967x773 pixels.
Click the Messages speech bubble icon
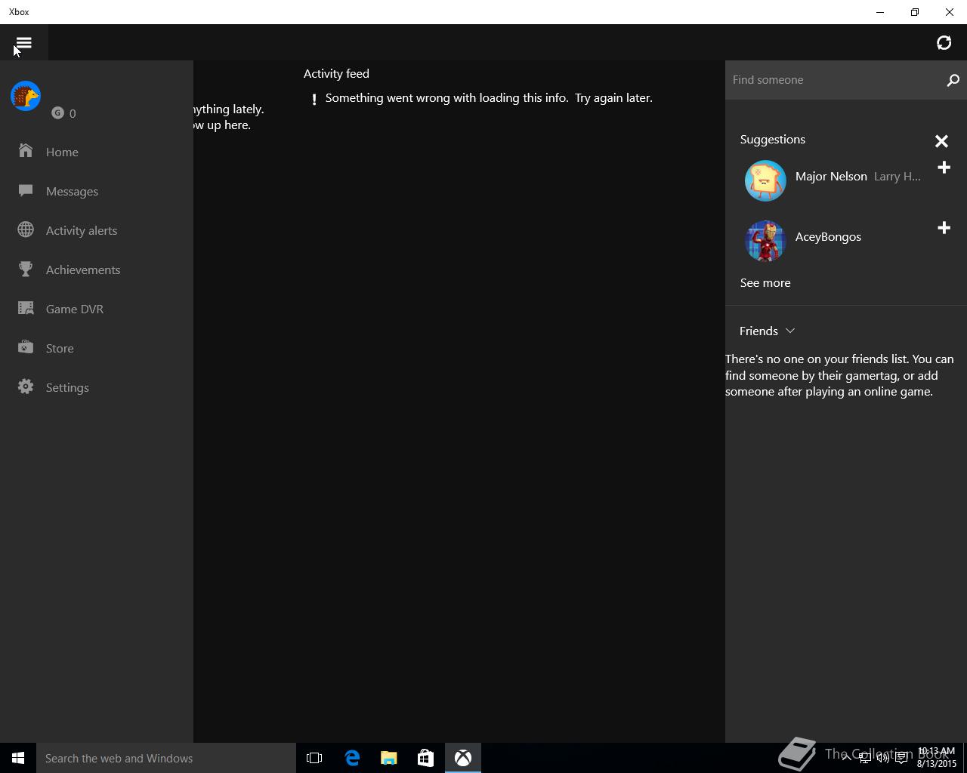click(26, 190)
